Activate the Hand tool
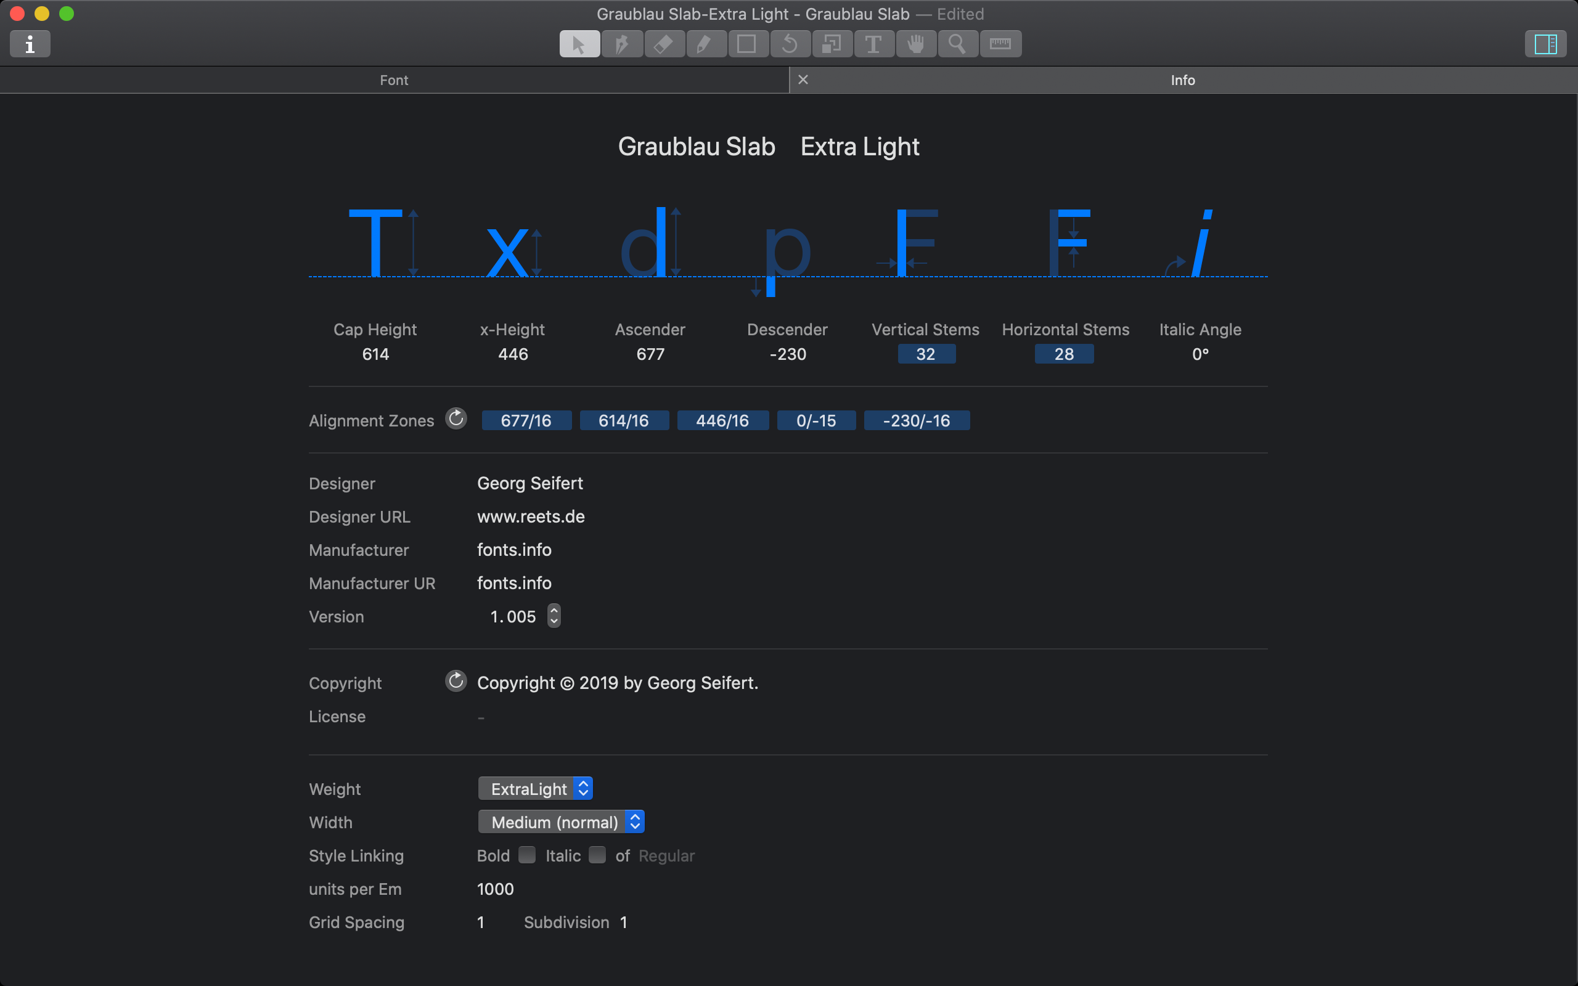This screenshot has width=1578, height=986. 915,44
